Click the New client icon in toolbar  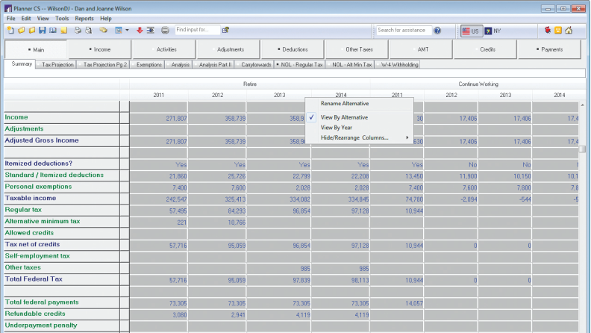(x=10, y=30)
